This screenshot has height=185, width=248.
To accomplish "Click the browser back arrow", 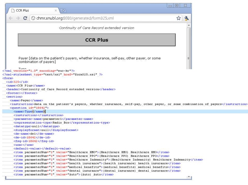I will 11,18.
